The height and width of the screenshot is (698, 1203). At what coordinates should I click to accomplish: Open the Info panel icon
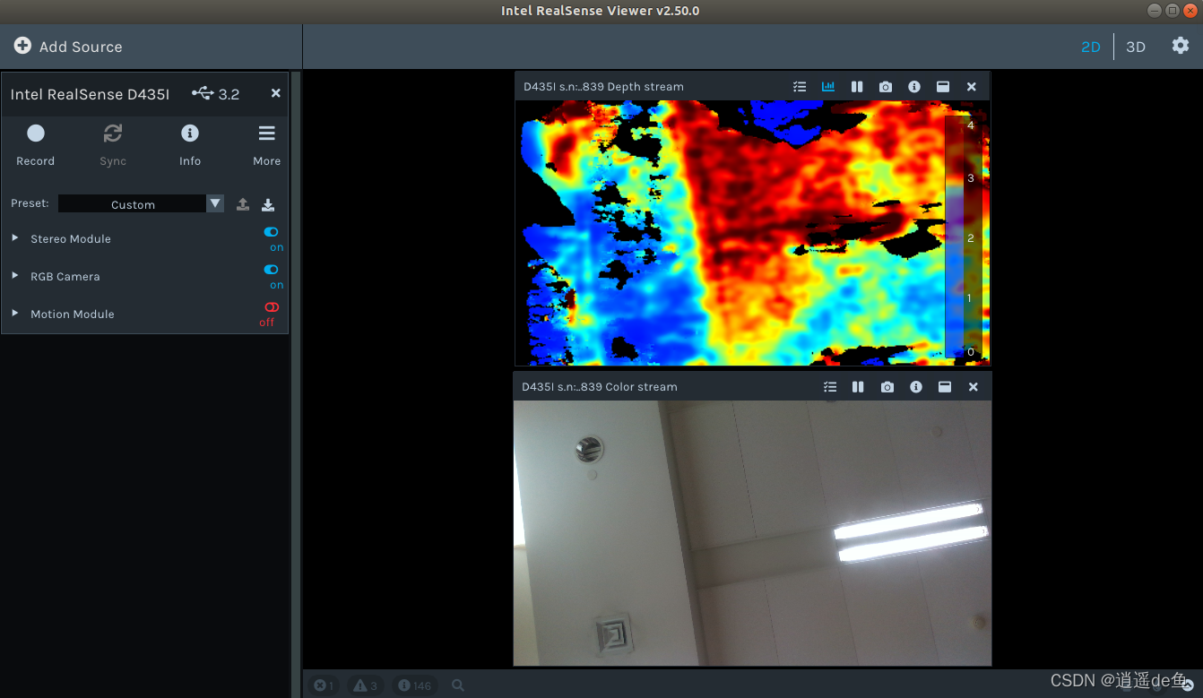(x=190, y=133)
